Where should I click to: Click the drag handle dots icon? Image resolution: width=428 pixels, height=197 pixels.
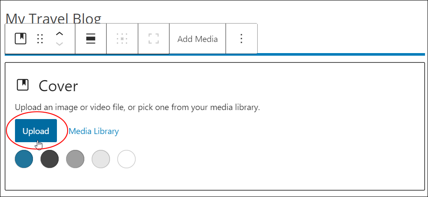pos(40,39)
